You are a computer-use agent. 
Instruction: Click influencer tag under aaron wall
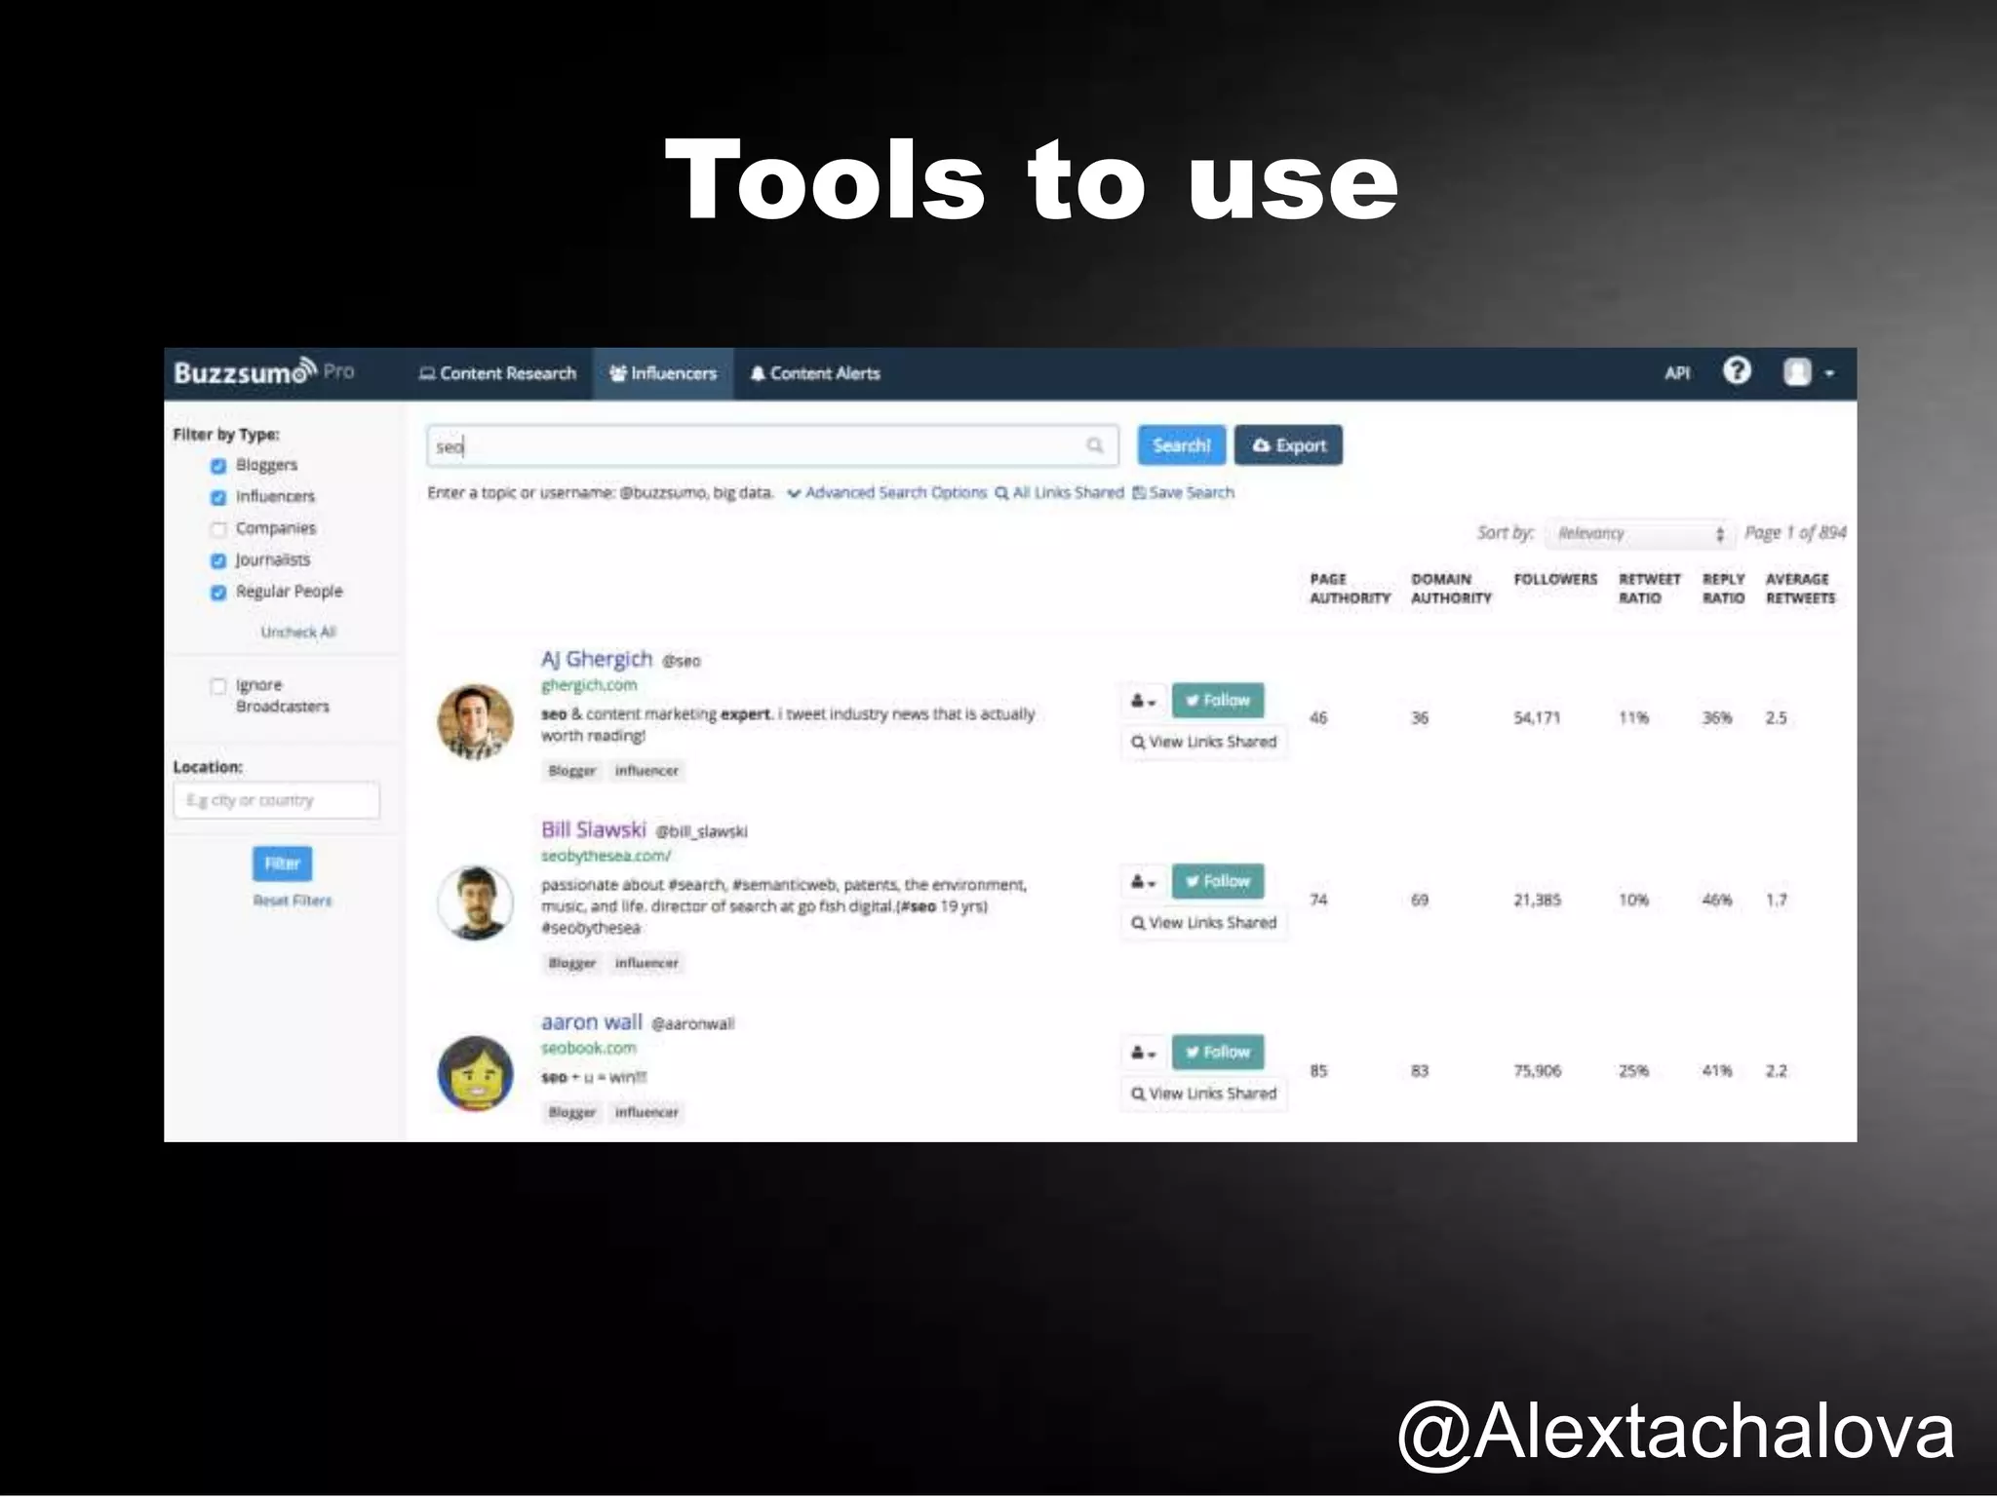click(x=646, y=1112)
